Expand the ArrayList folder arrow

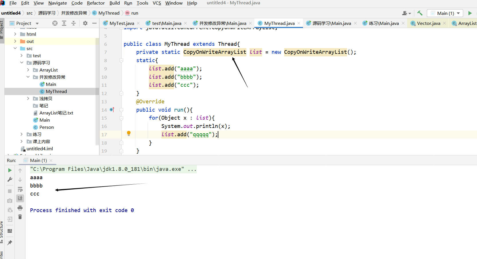(x=28, y=70)
